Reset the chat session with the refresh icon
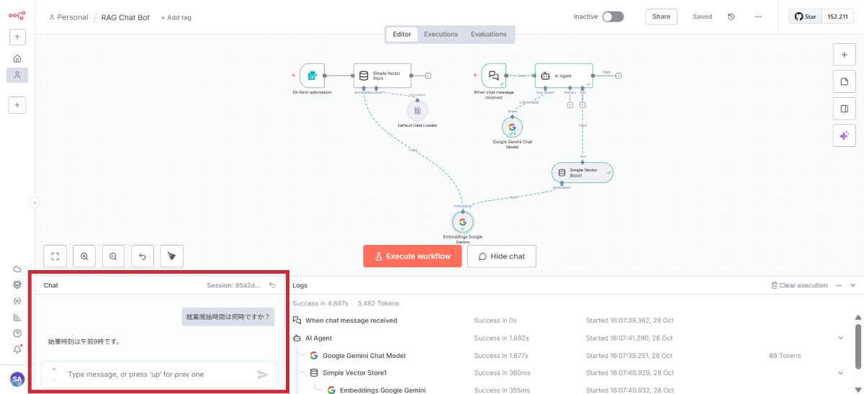This screenshot has height=394, width=864. click(x=272, y=285)
